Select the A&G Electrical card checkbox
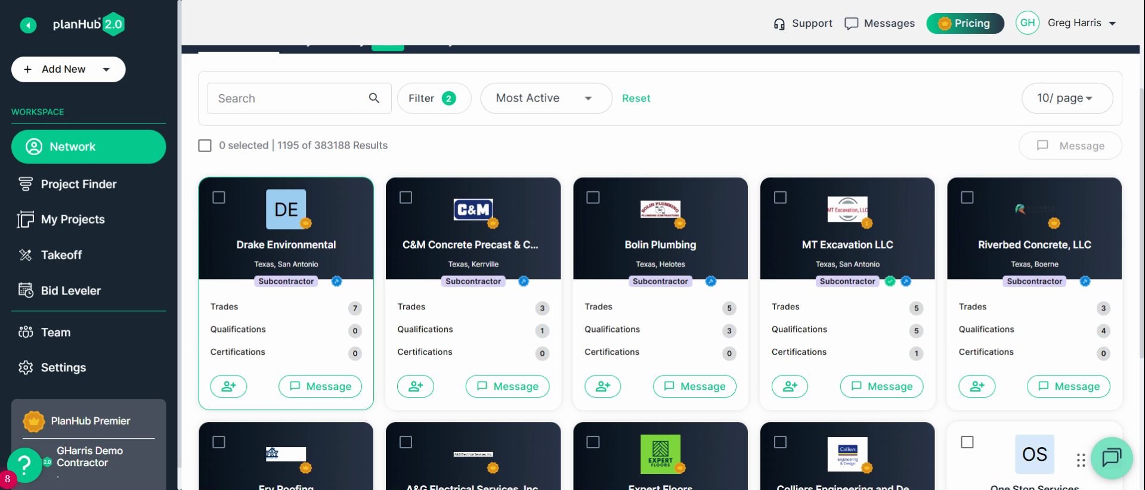This screenshot has width=1145, height=490. [406, 442]
